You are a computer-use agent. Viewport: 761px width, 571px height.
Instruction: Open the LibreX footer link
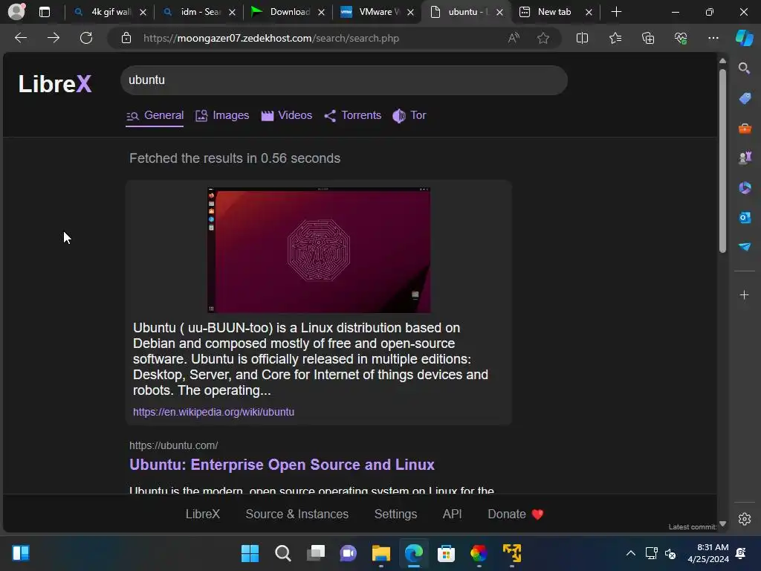[x=203, y=514]
